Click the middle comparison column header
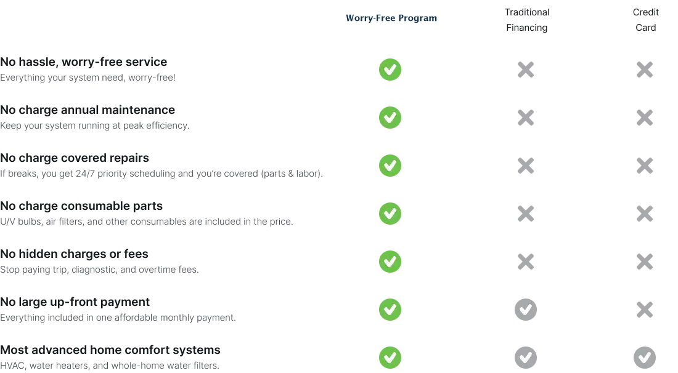This screenshot has height=373, width=678. coord(525,19)
